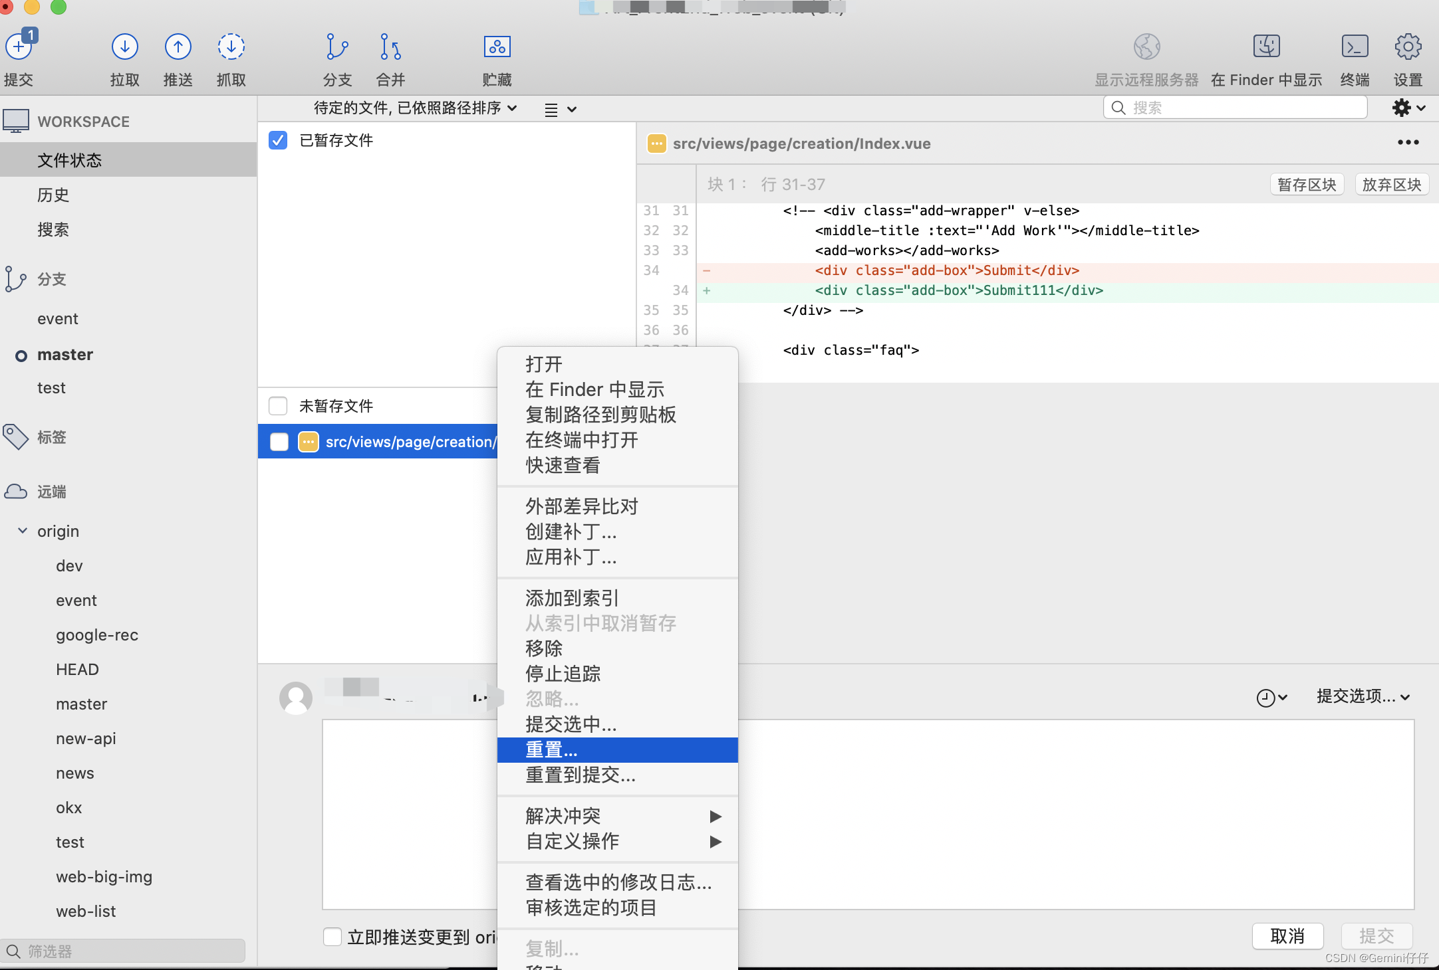Click the Push (推送) toolbar icon
The width and height of the screenshot is (1439, 970).
pyautogui.click(x=178, y=47)
